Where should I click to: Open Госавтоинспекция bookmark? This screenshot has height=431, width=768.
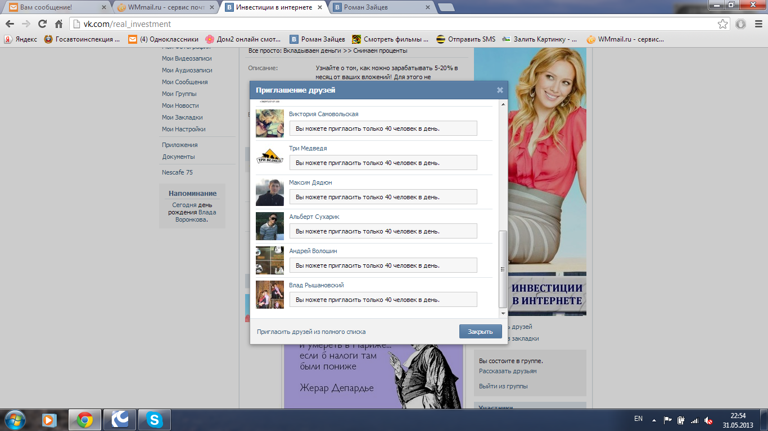[82, 39]
